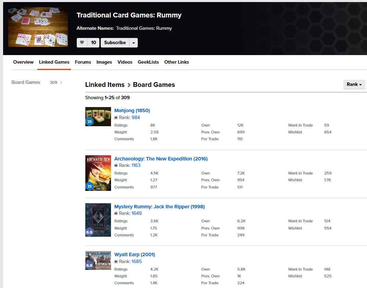Click the Linked Items breadcrumb heading
The height and width of the screenshot is (288, 367).
(105, 84)
